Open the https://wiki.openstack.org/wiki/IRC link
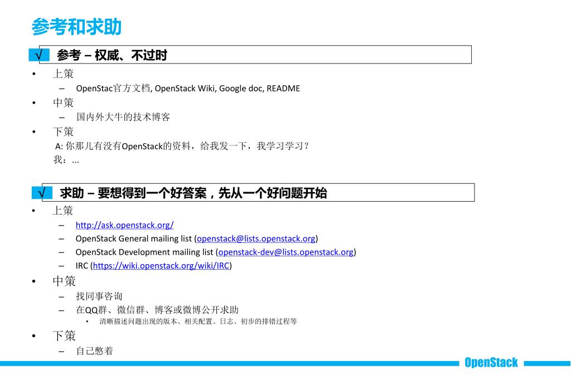 (161, 266)
